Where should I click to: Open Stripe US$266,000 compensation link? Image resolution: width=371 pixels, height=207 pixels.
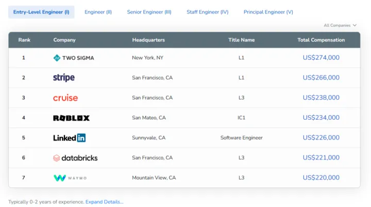pyautogui.click(x=321, y=78)
